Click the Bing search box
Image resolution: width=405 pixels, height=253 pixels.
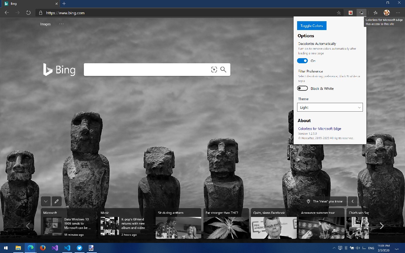[157, 70]
